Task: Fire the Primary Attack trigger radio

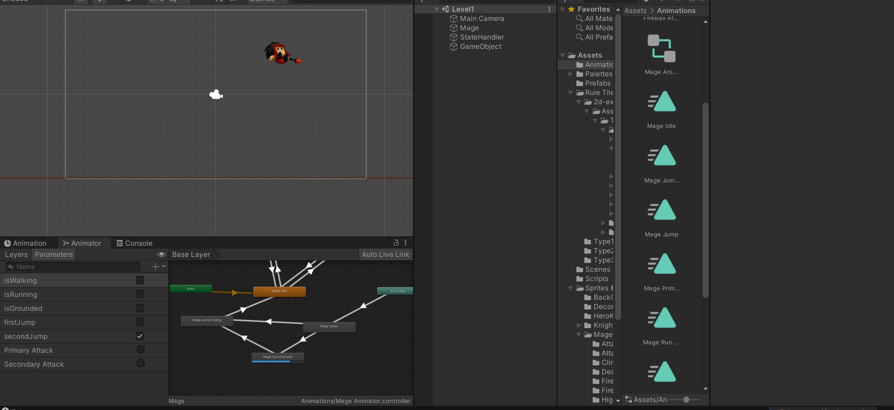Action: (x=140, y=350)
